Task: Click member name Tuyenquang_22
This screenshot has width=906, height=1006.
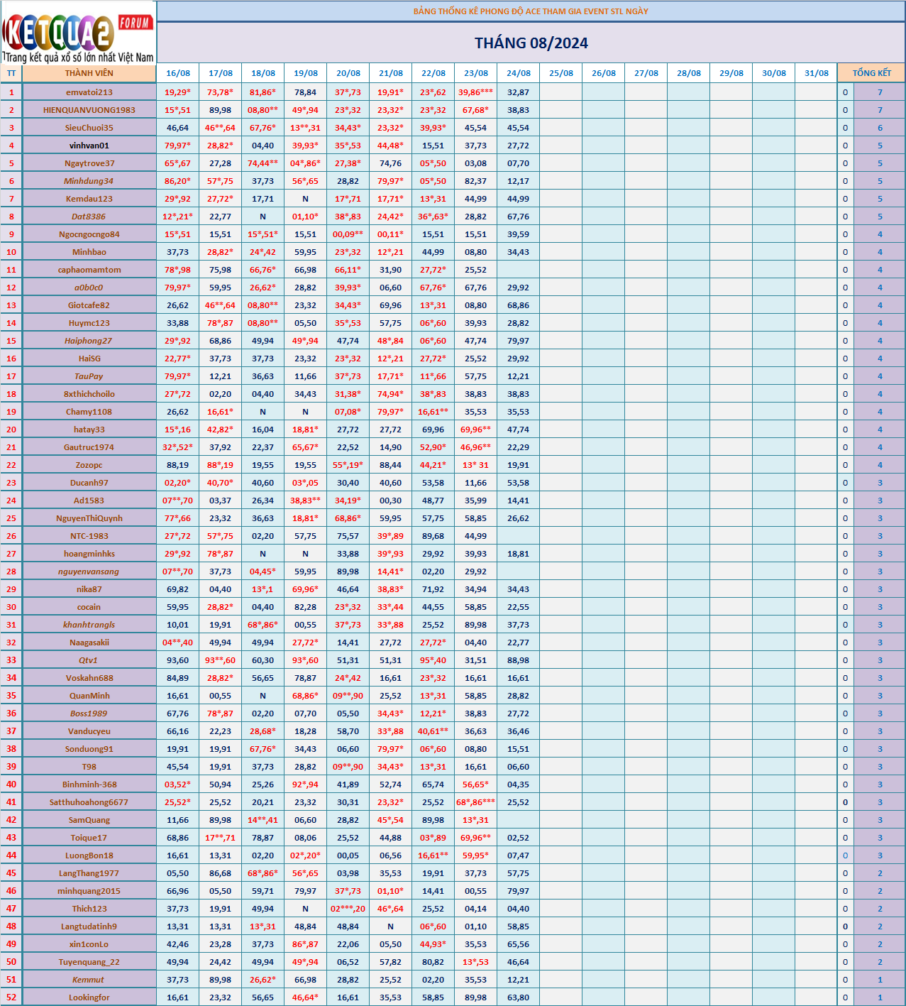Action: tap(89, 962)
